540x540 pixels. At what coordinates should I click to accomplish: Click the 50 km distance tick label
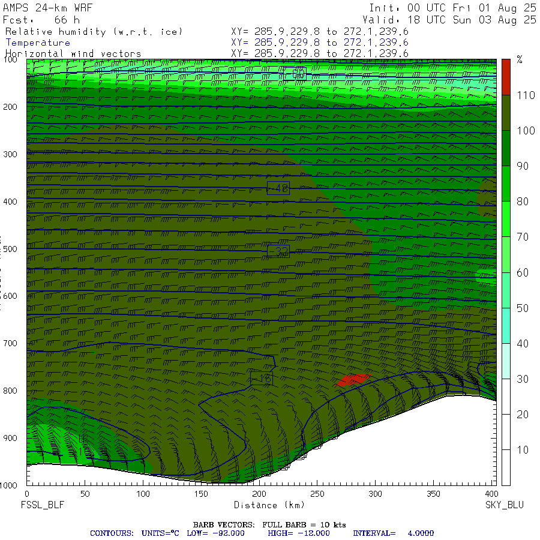coord(85,494)
